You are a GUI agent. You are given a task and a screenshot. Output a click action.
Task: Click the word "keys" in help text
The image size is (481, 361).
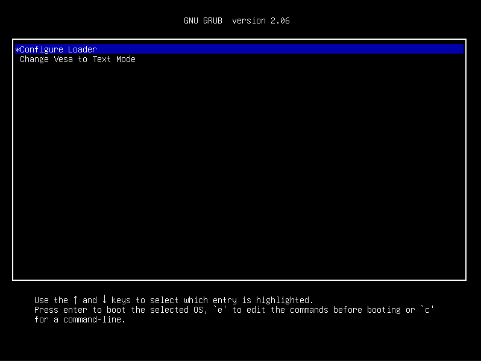pyautogui.click(x=121, y=300)
